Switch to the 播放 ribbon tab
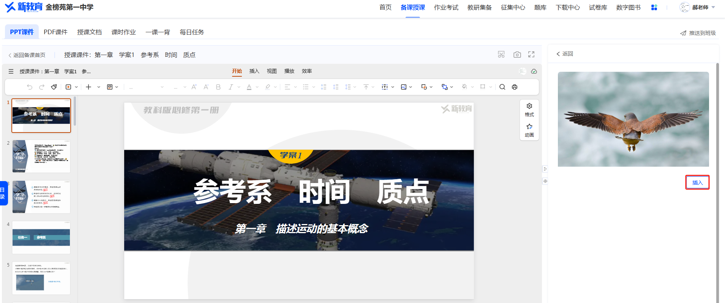 289,71
